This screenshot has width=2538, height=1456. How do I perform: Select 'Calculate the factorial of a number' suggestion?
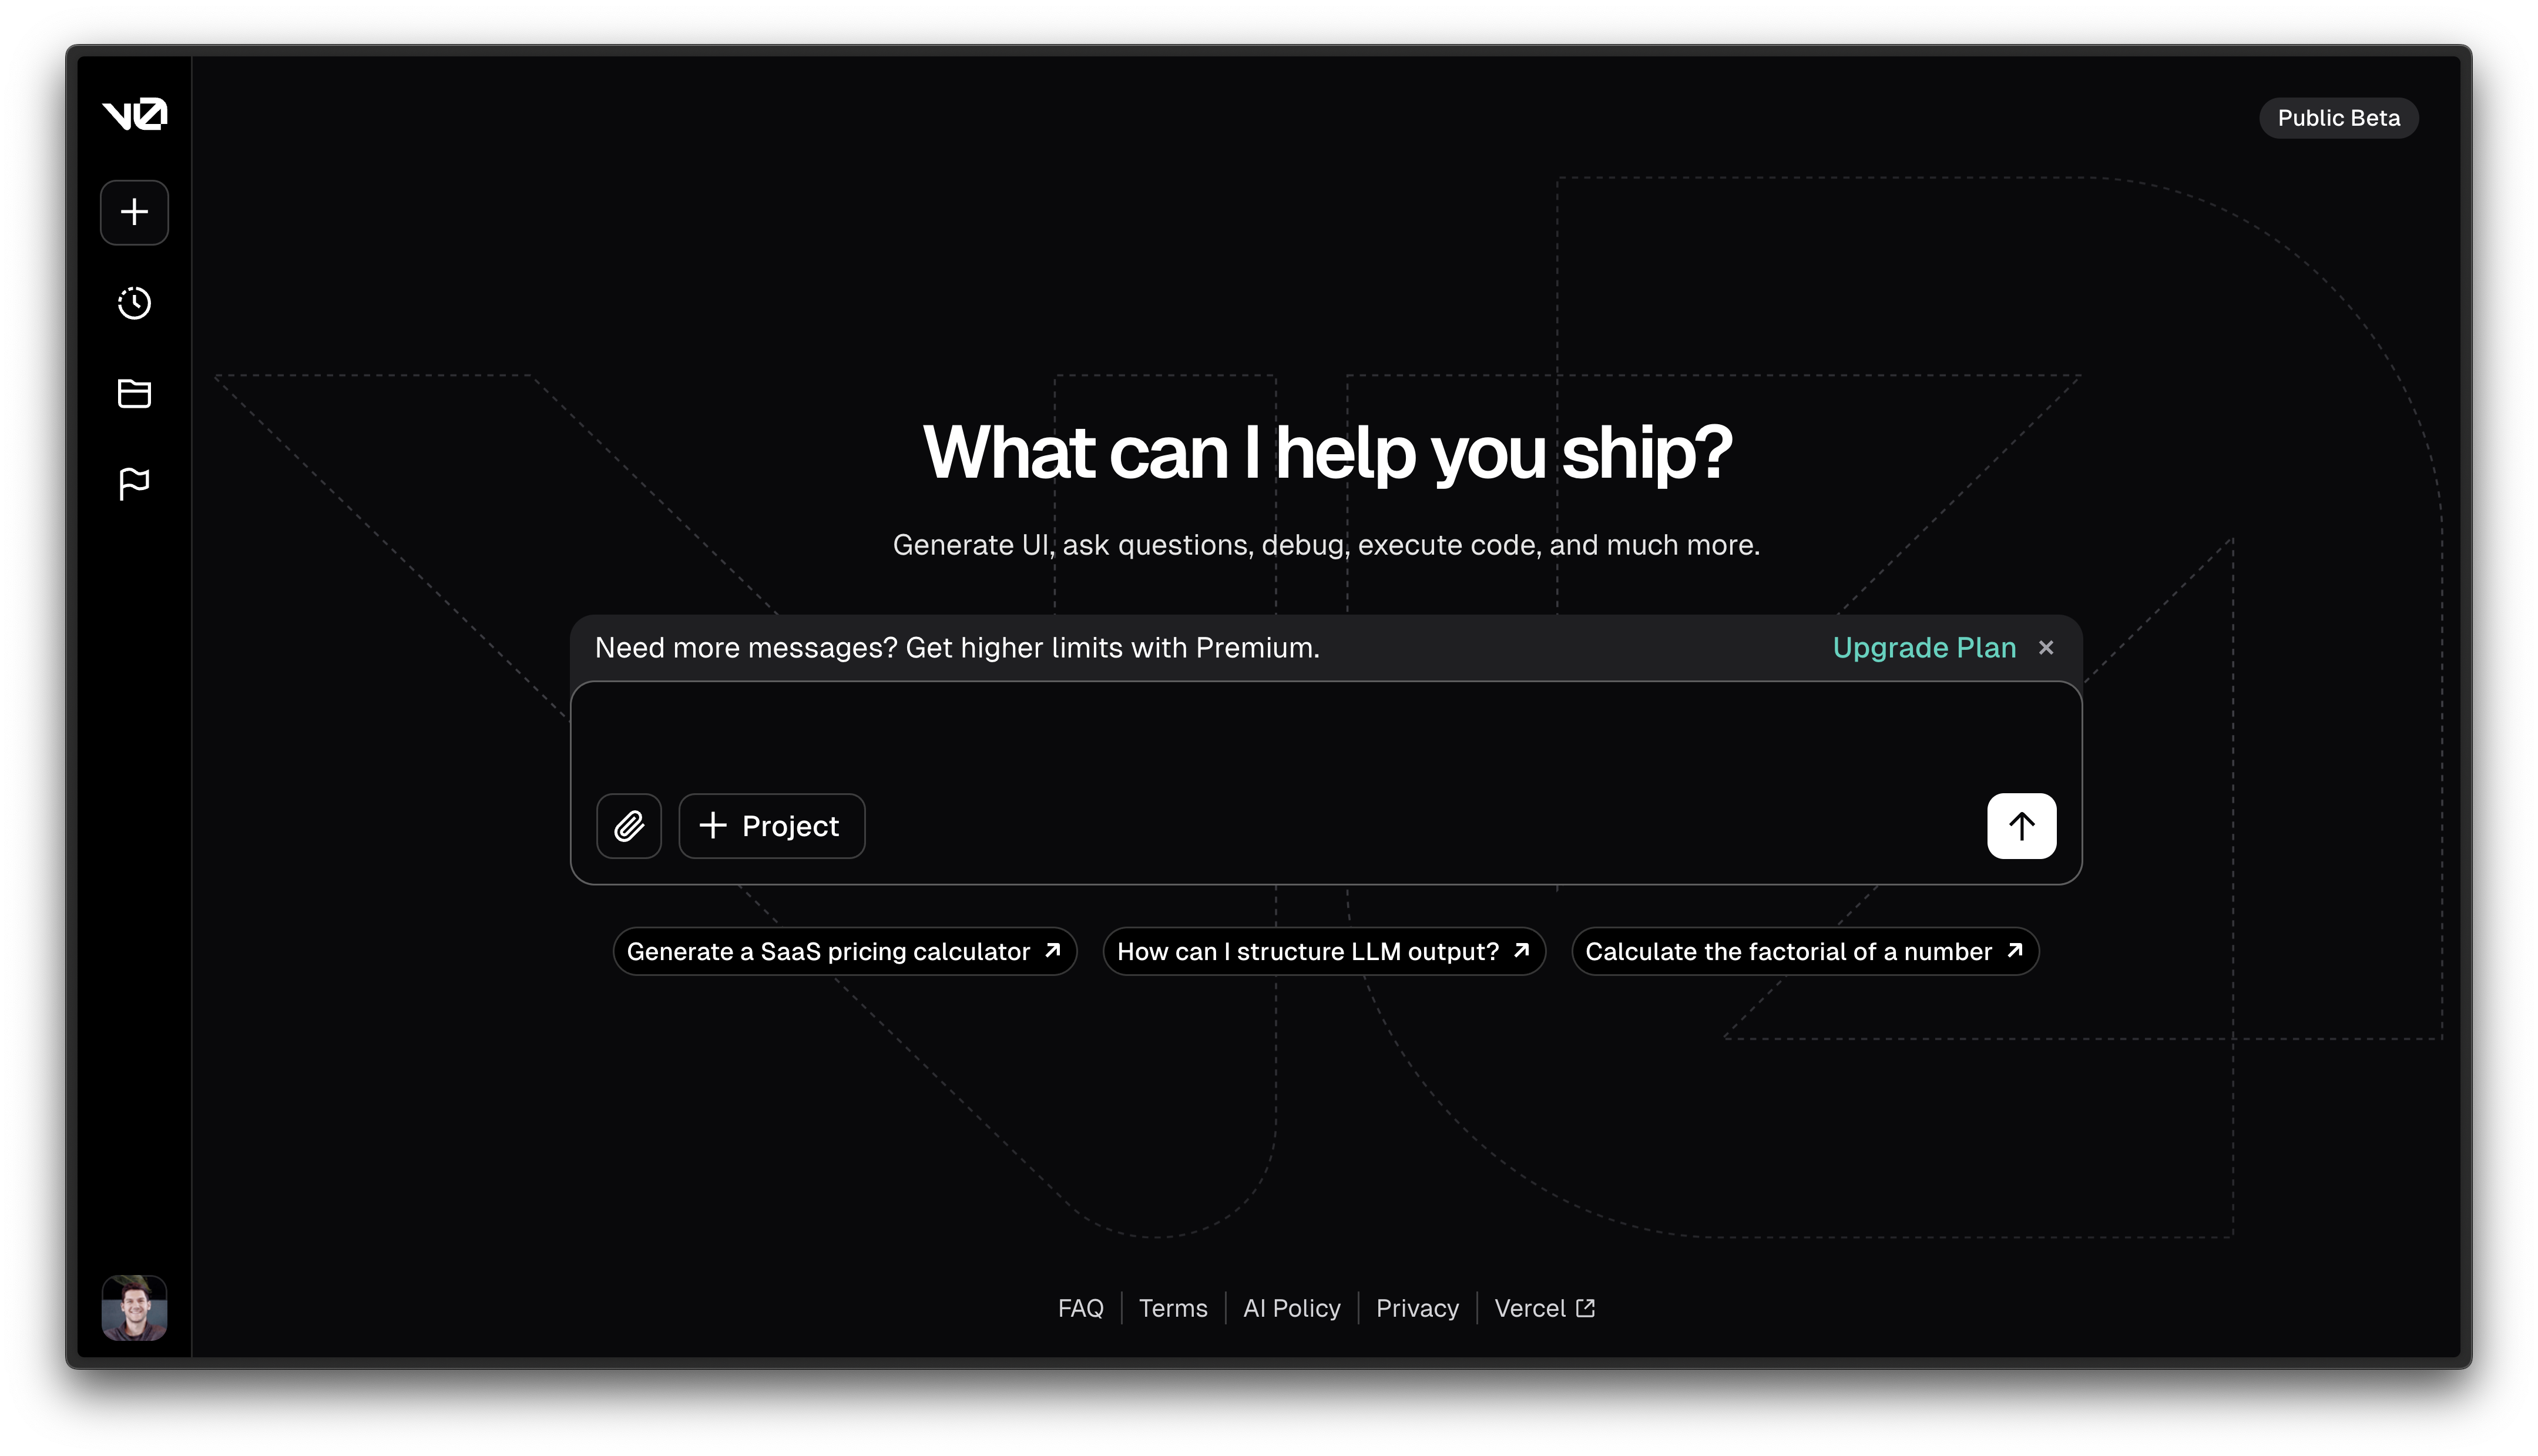coord(1804,951)
